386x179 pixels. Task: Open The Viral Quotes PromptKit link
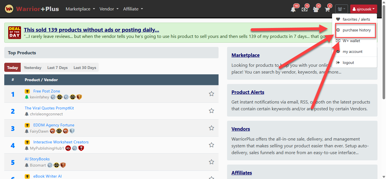49,108
